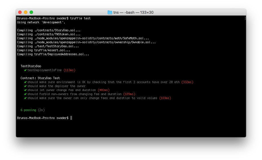Click checkmark for 'valid values' test
Screen dimensions: 262x160
(x=25, y=98)
